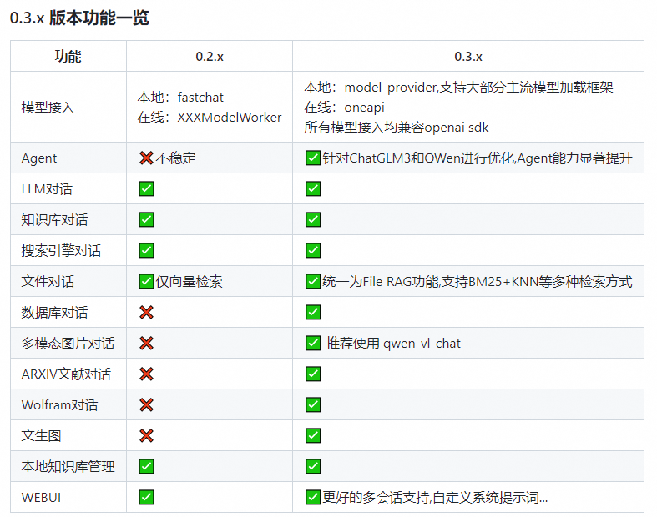Click 搜索引擎对话 checkmark in 0.2.x column
The width and height of the screenshot is (657, 517).
click(146, 250)
